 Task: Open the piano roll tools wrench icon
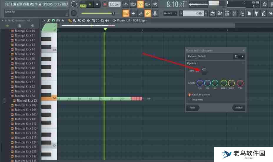49,21
